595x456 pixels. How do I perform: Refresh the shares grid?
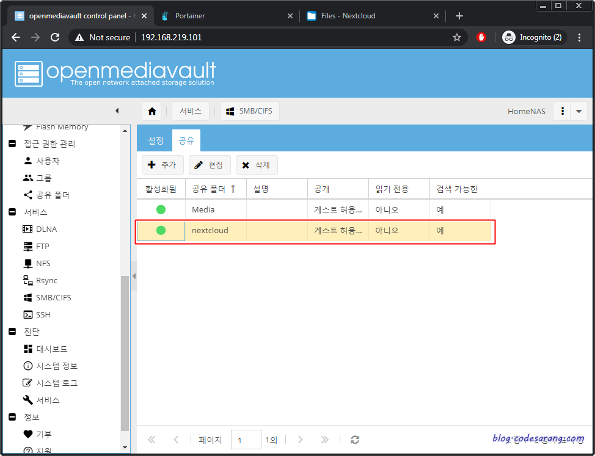(355, 440)
